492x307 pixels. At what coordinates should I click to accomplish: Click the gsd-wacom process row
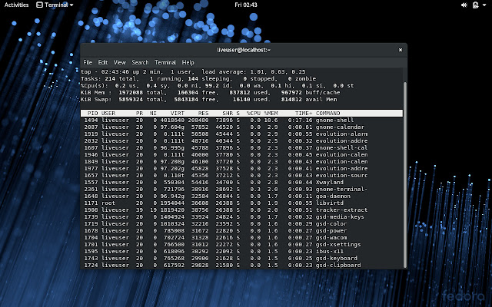241,237
